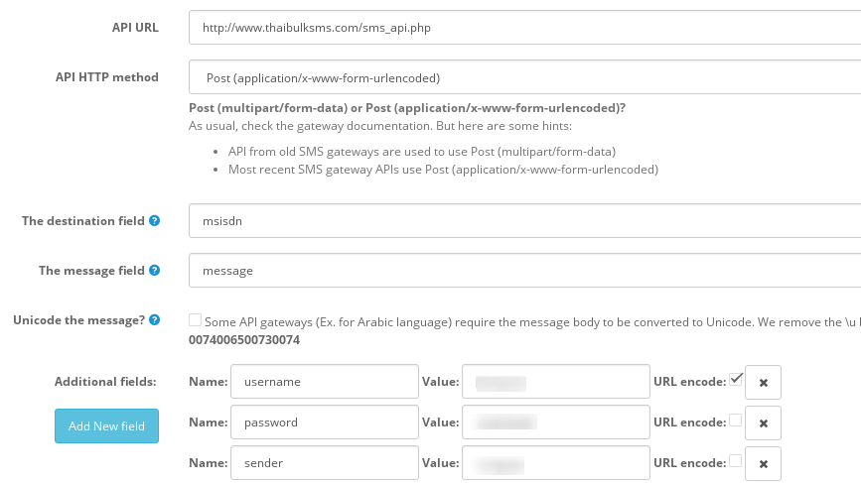Click help icon beside The message field
This screenshot has width=861, height=483.
(155, 270)
